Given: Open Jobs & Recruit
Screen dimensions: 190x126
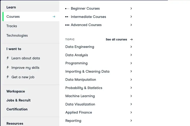Looking at the screenshot, I should tap(18, 100).
